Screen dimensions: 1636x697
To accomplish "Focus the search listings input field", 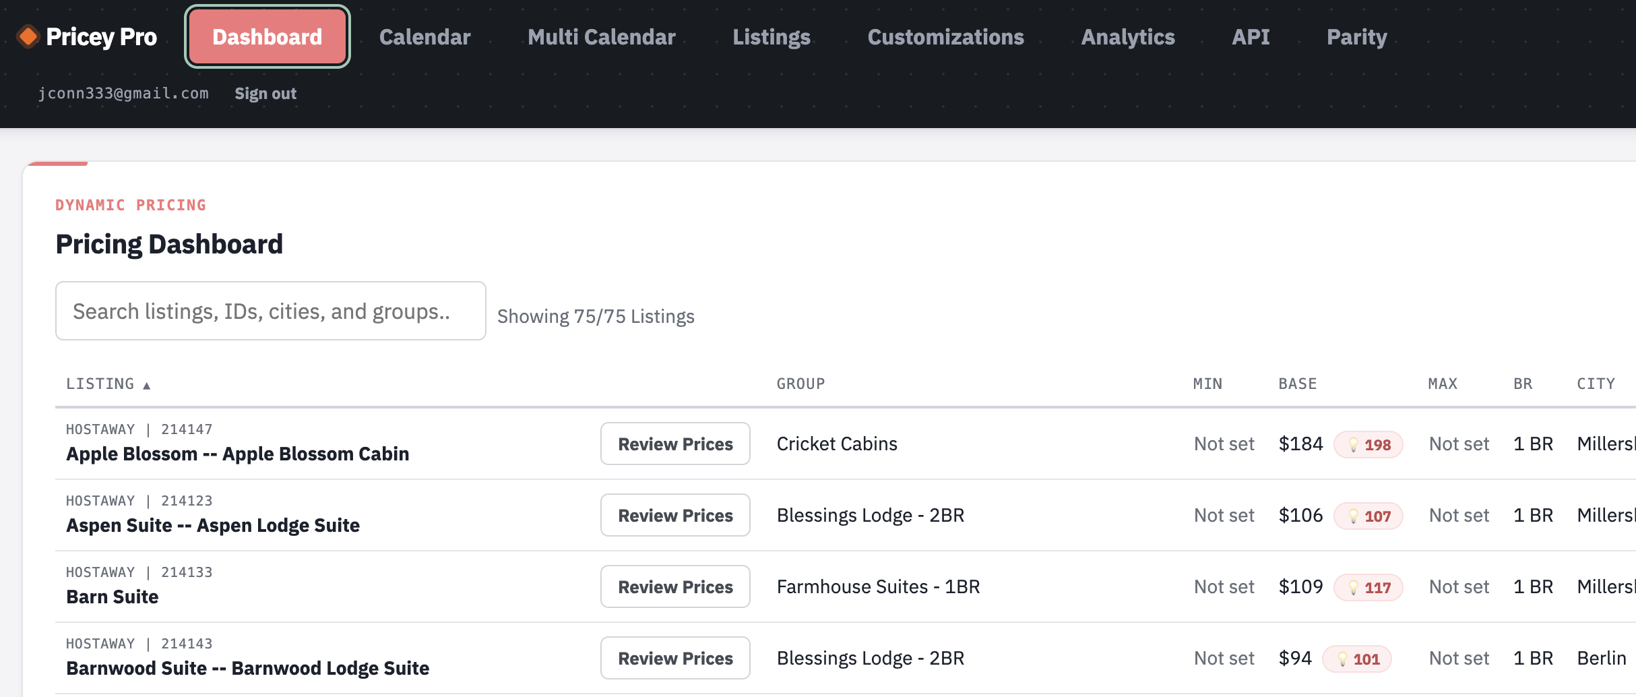I will (x=271, y=311).
